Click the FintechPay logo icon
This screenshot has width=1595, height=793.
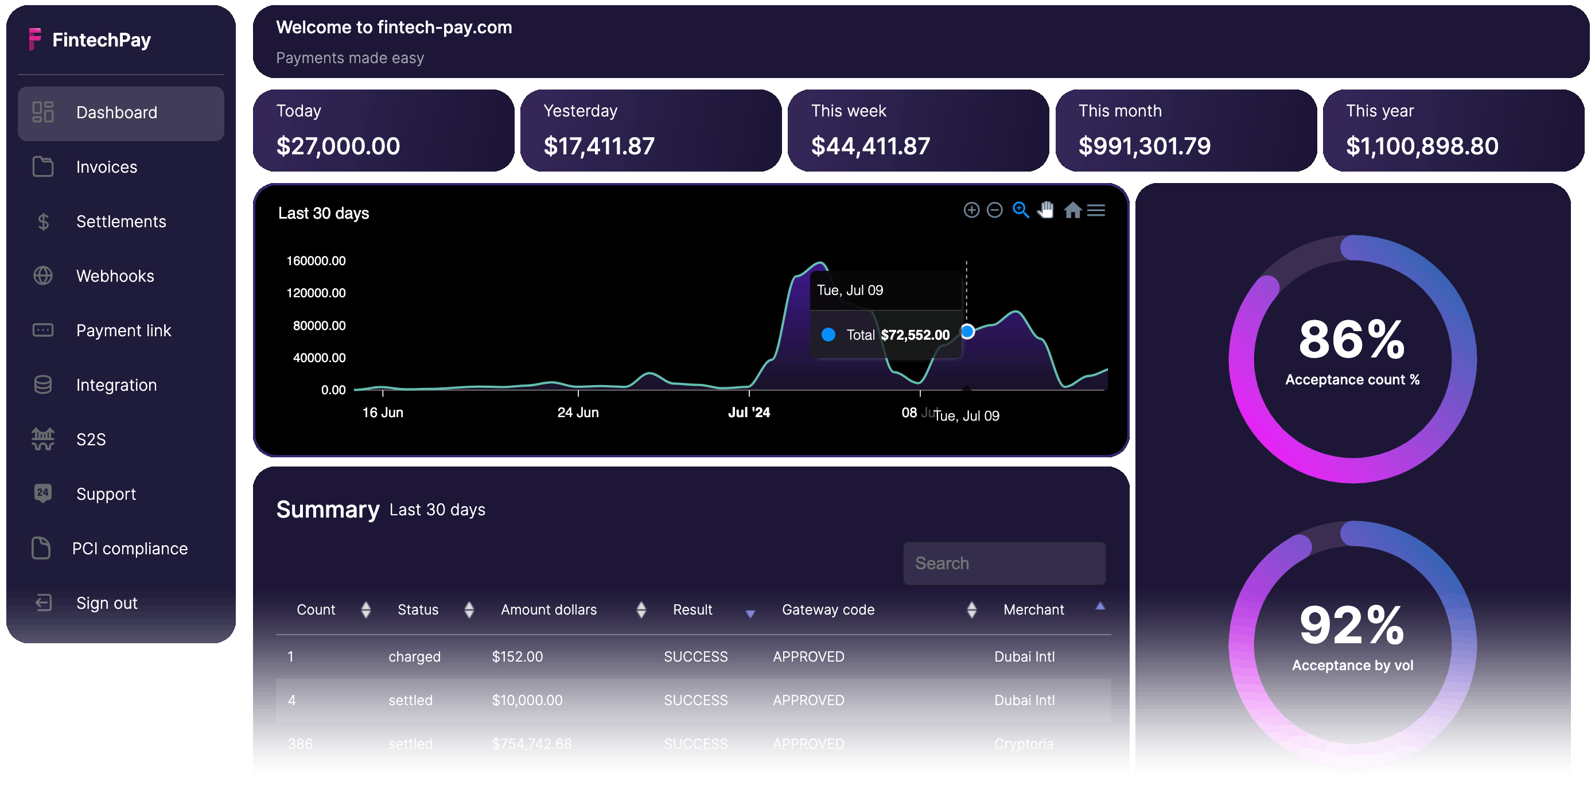pos(36,39)
